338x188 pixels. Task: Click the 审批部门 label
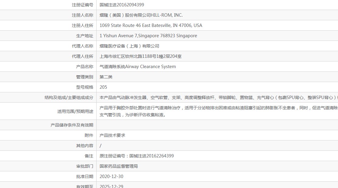pyautogui.click(x=84, y=166)
